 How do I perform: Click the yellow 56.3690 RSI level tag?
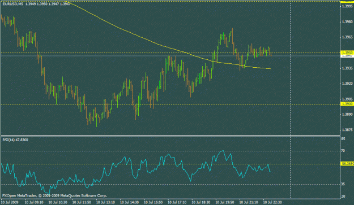point(347,164)
